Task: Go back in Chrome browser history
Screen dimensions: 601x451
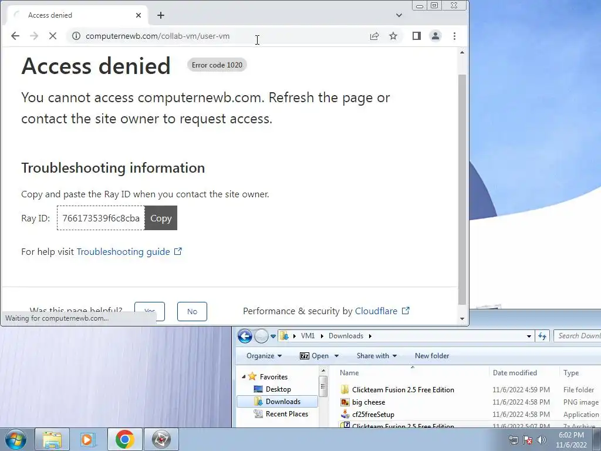Action: click(15, 36)
